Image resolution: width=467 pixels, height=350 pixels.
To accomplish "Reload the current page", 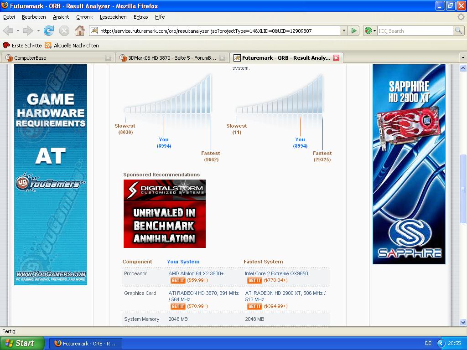I will [49, 31].
